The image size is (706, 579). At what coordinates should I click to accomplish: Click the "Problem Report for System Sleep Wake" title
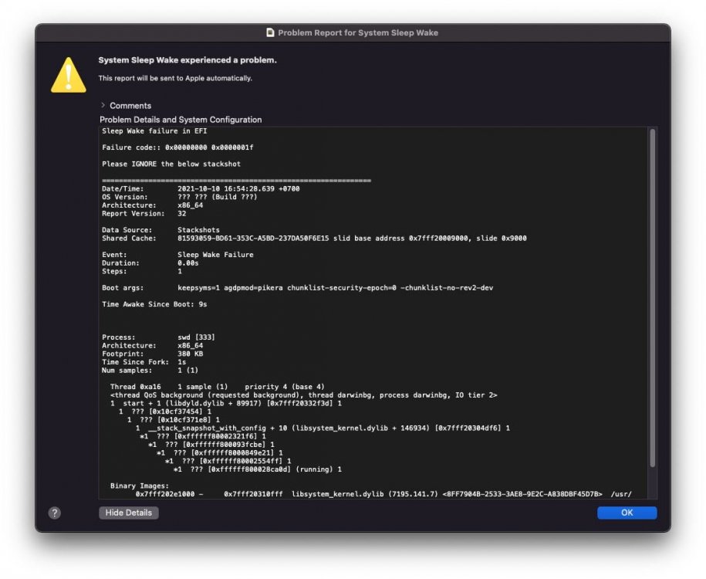(x=358, y=32)
